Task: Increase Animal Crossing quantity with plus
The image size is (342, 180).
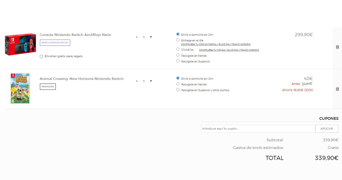Action: tap(151, 81)
